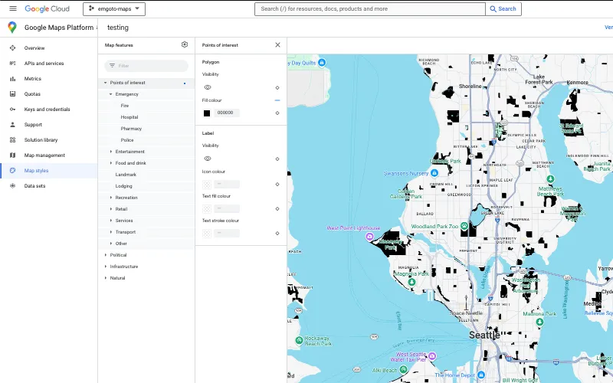The height and width of the screenshot is (383, 613).
Task: Click the black Polygon fill colour swatch
Action: 207,113
